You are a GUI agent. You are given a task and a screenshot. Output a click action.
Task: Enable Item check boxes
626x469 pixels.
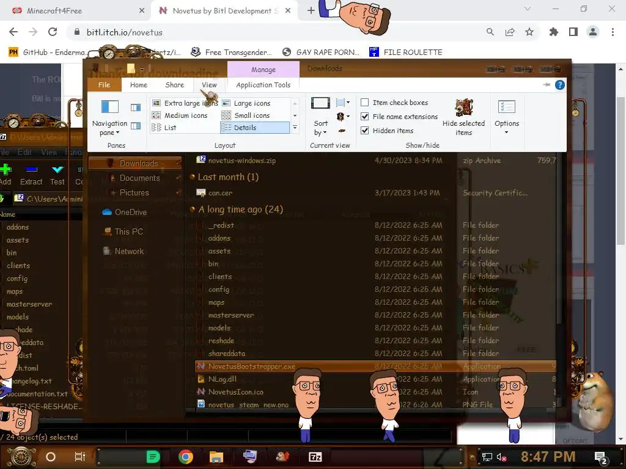coord(394,103)
